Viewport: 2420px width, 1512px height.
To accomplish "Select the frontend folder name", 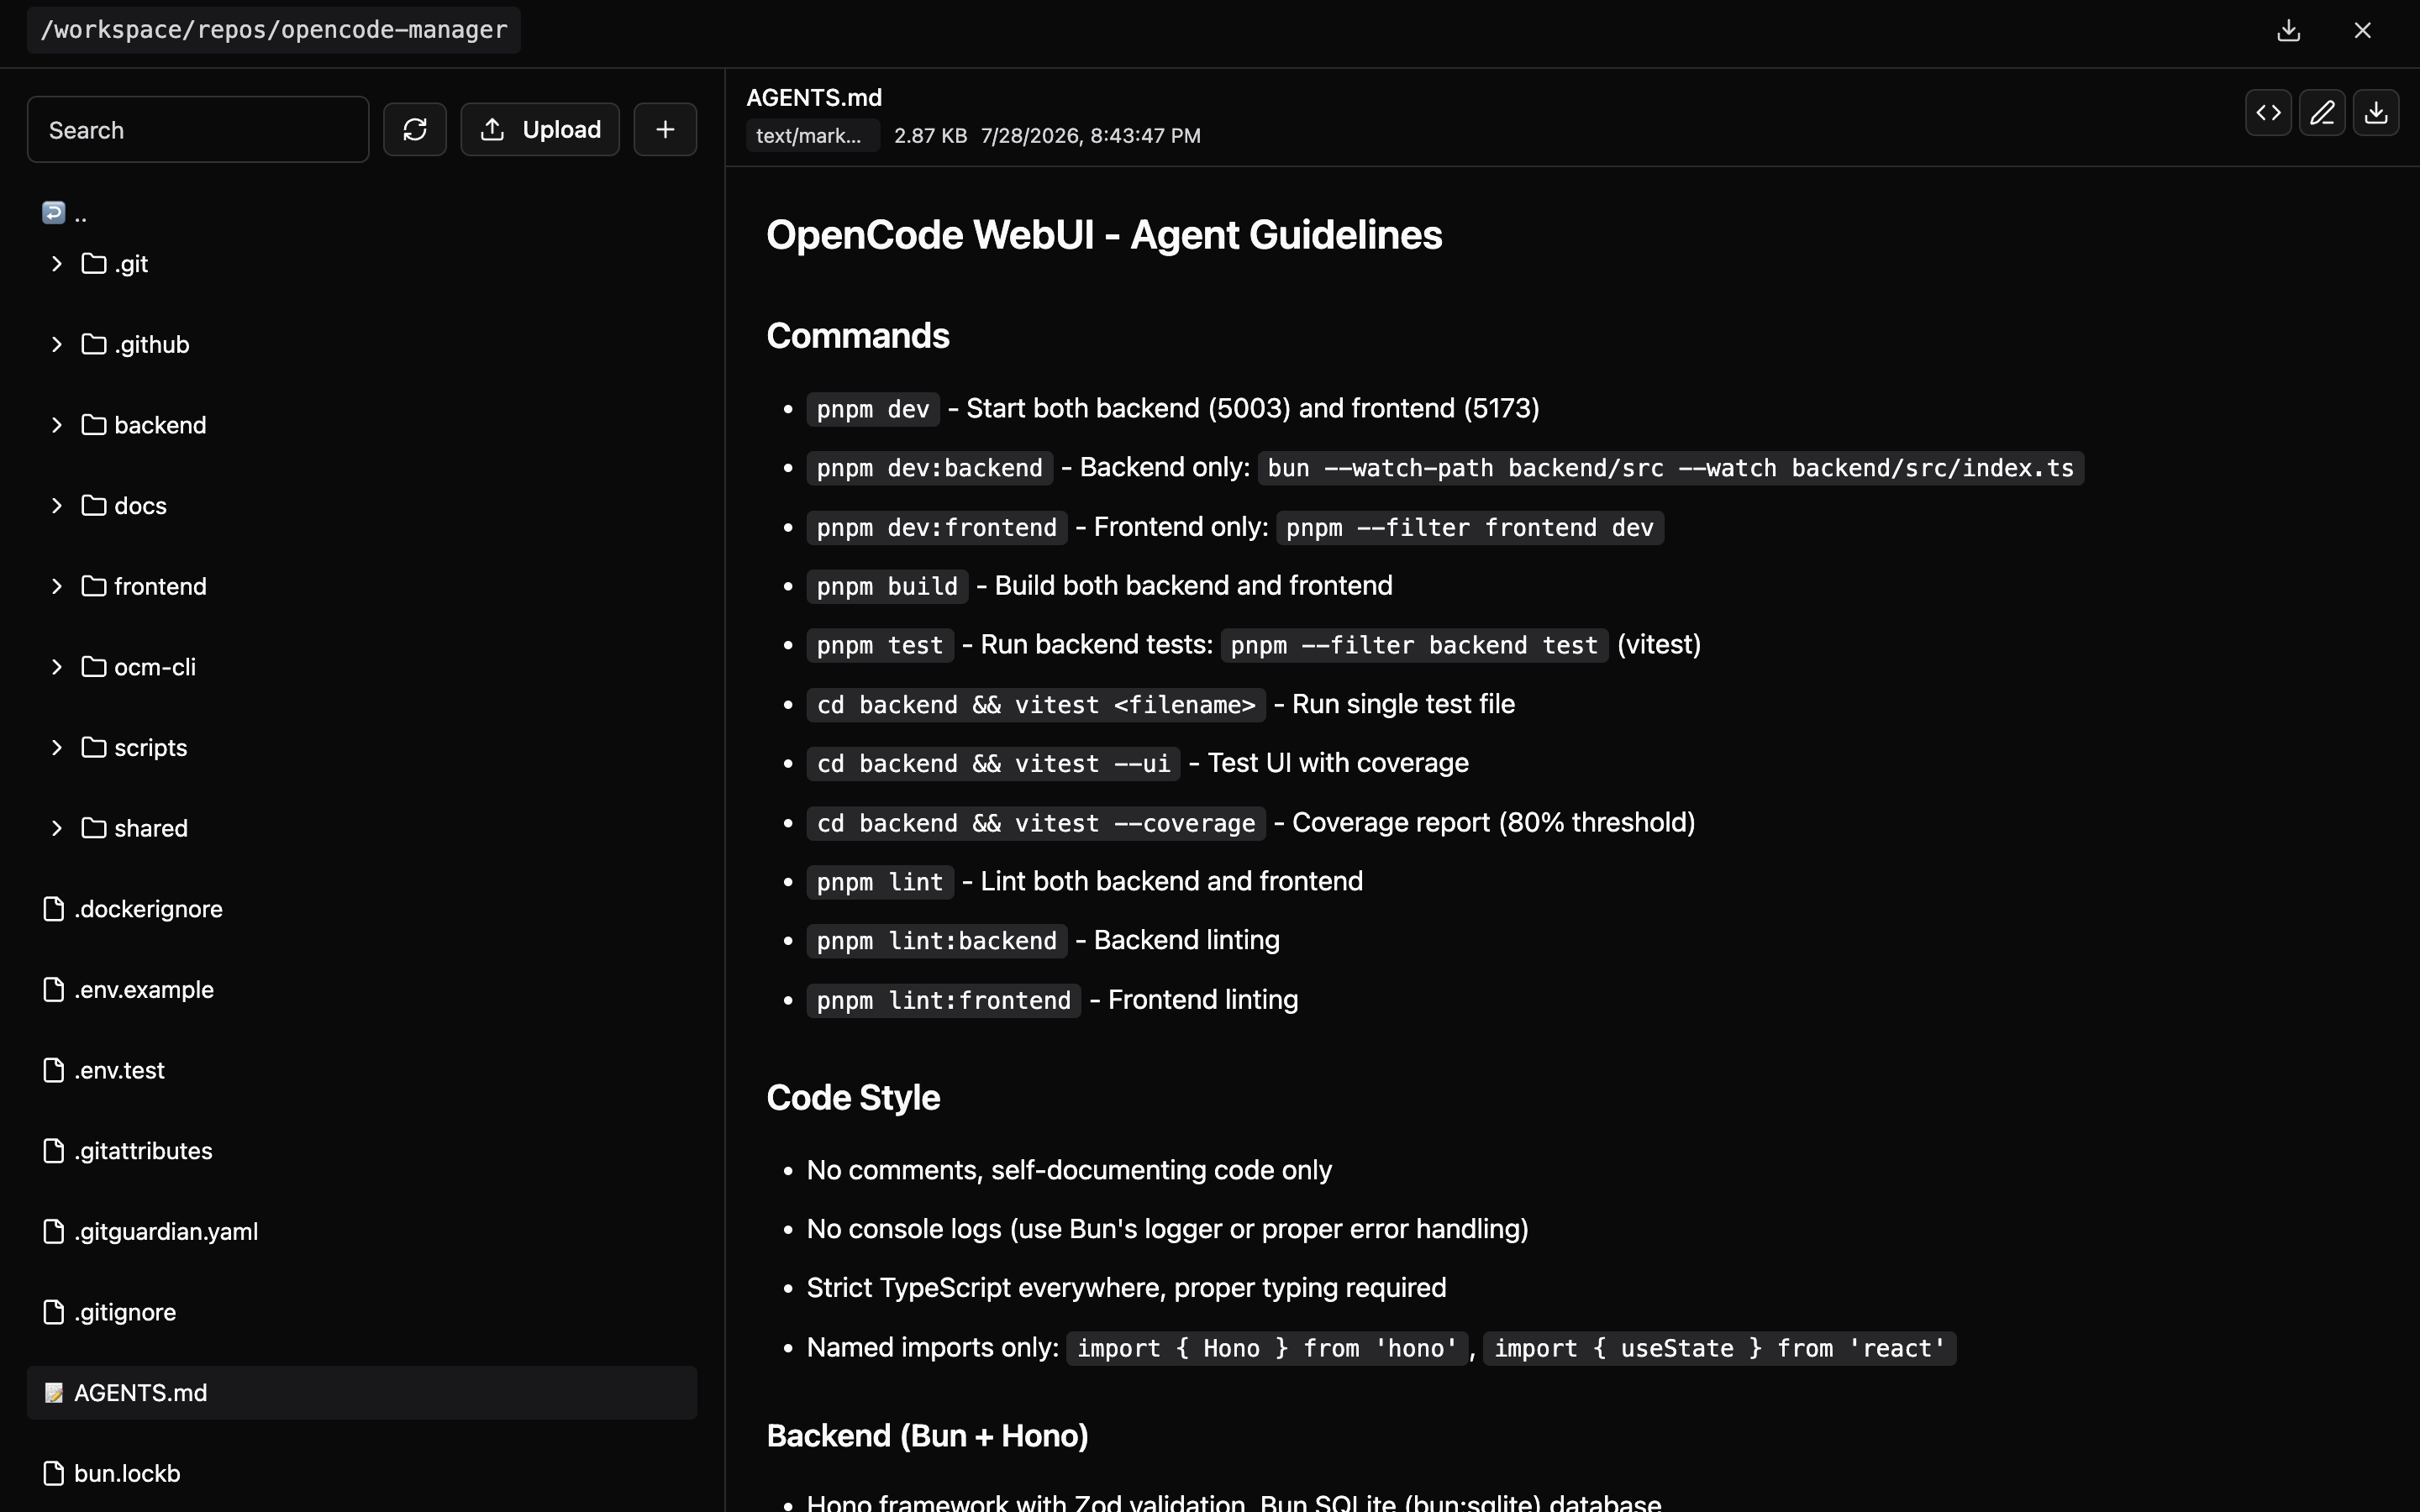I will [160, 586].
